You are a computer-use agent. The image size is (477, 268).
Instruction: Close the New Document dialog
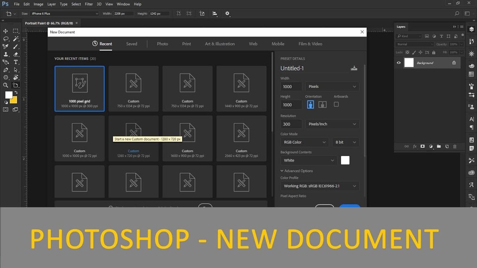tap(362, 32)
